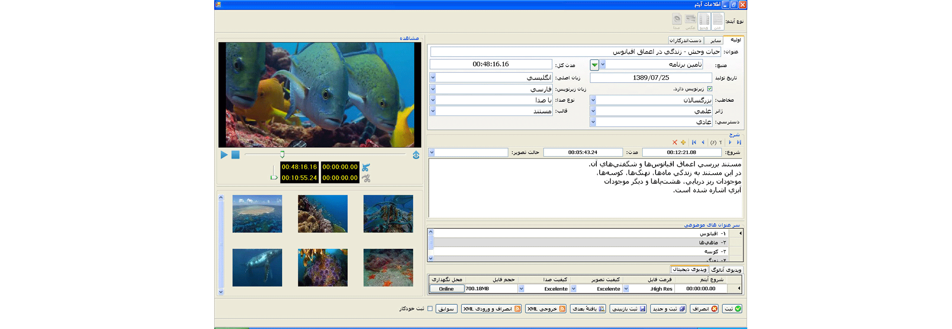952x329 pixels.
Task: Click the gray scissors mark-out icon
Action: 366,178
